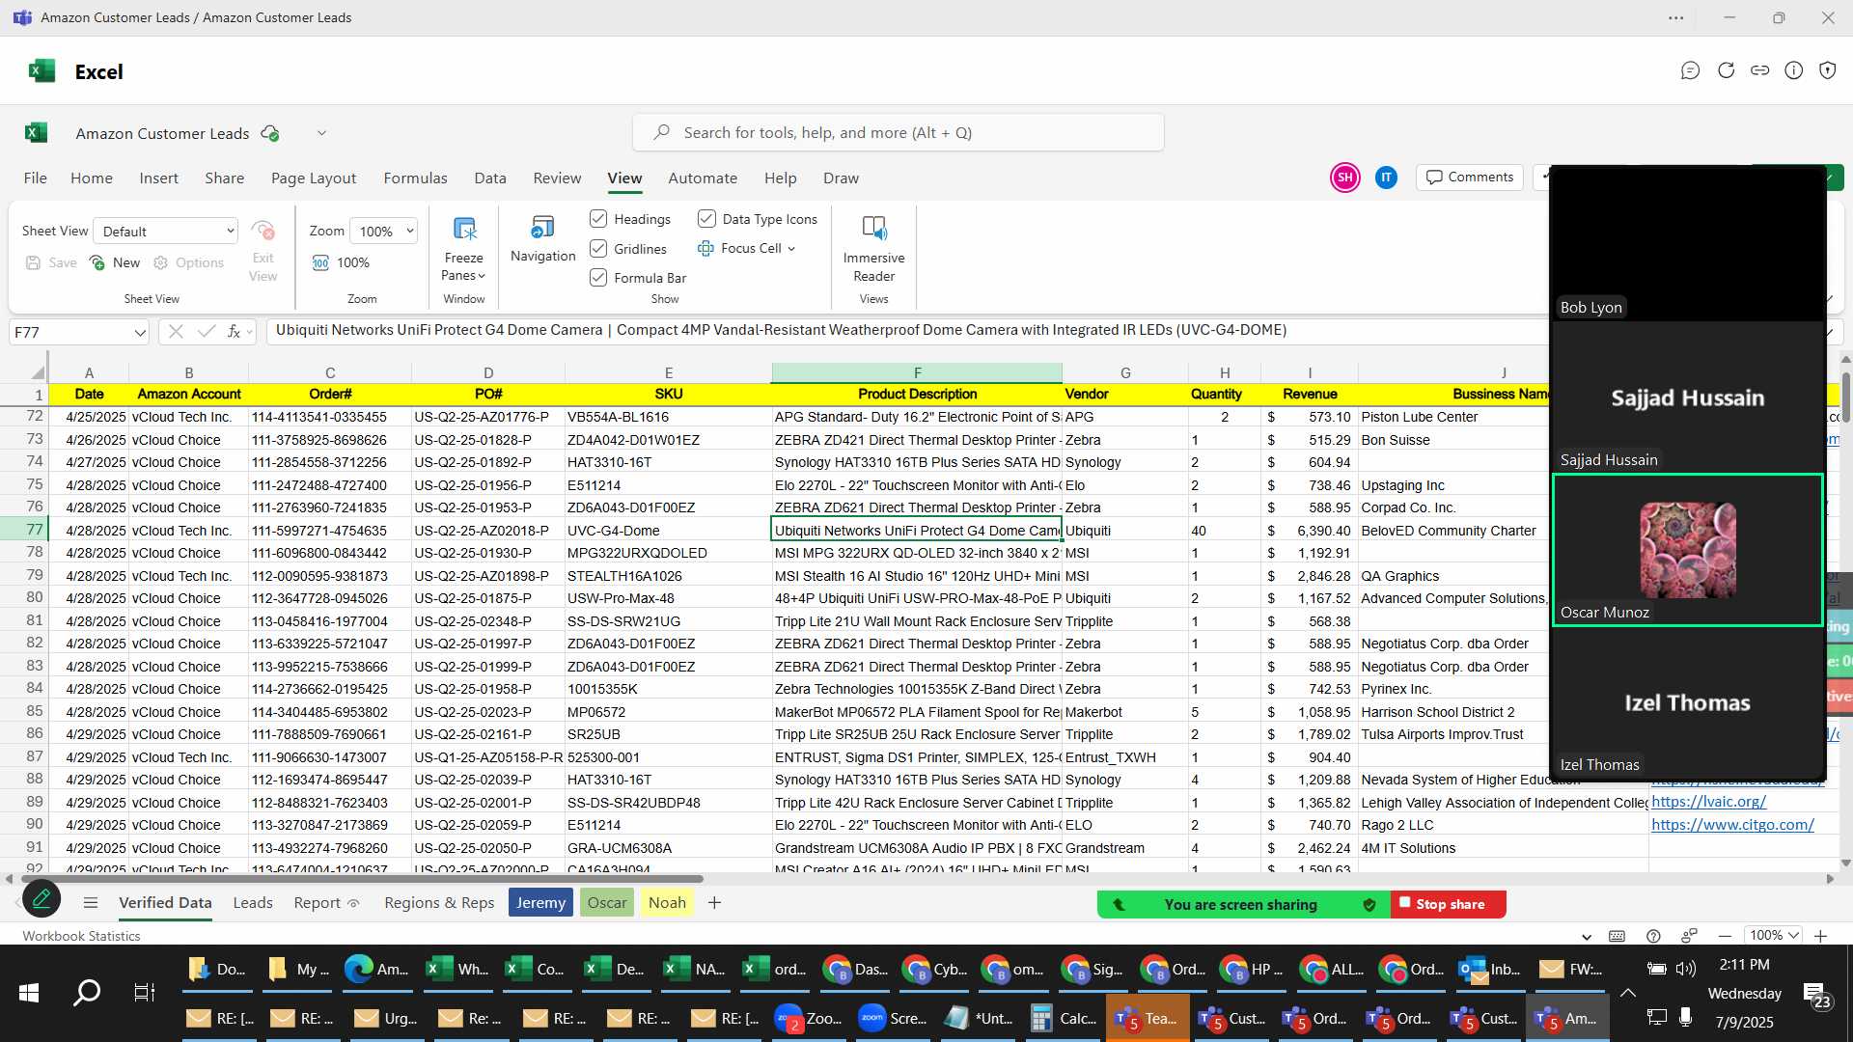Open Task View in taskbar
This screenshot has height=1042, width=1853.
pyautogui.click(x=144, y=993)
